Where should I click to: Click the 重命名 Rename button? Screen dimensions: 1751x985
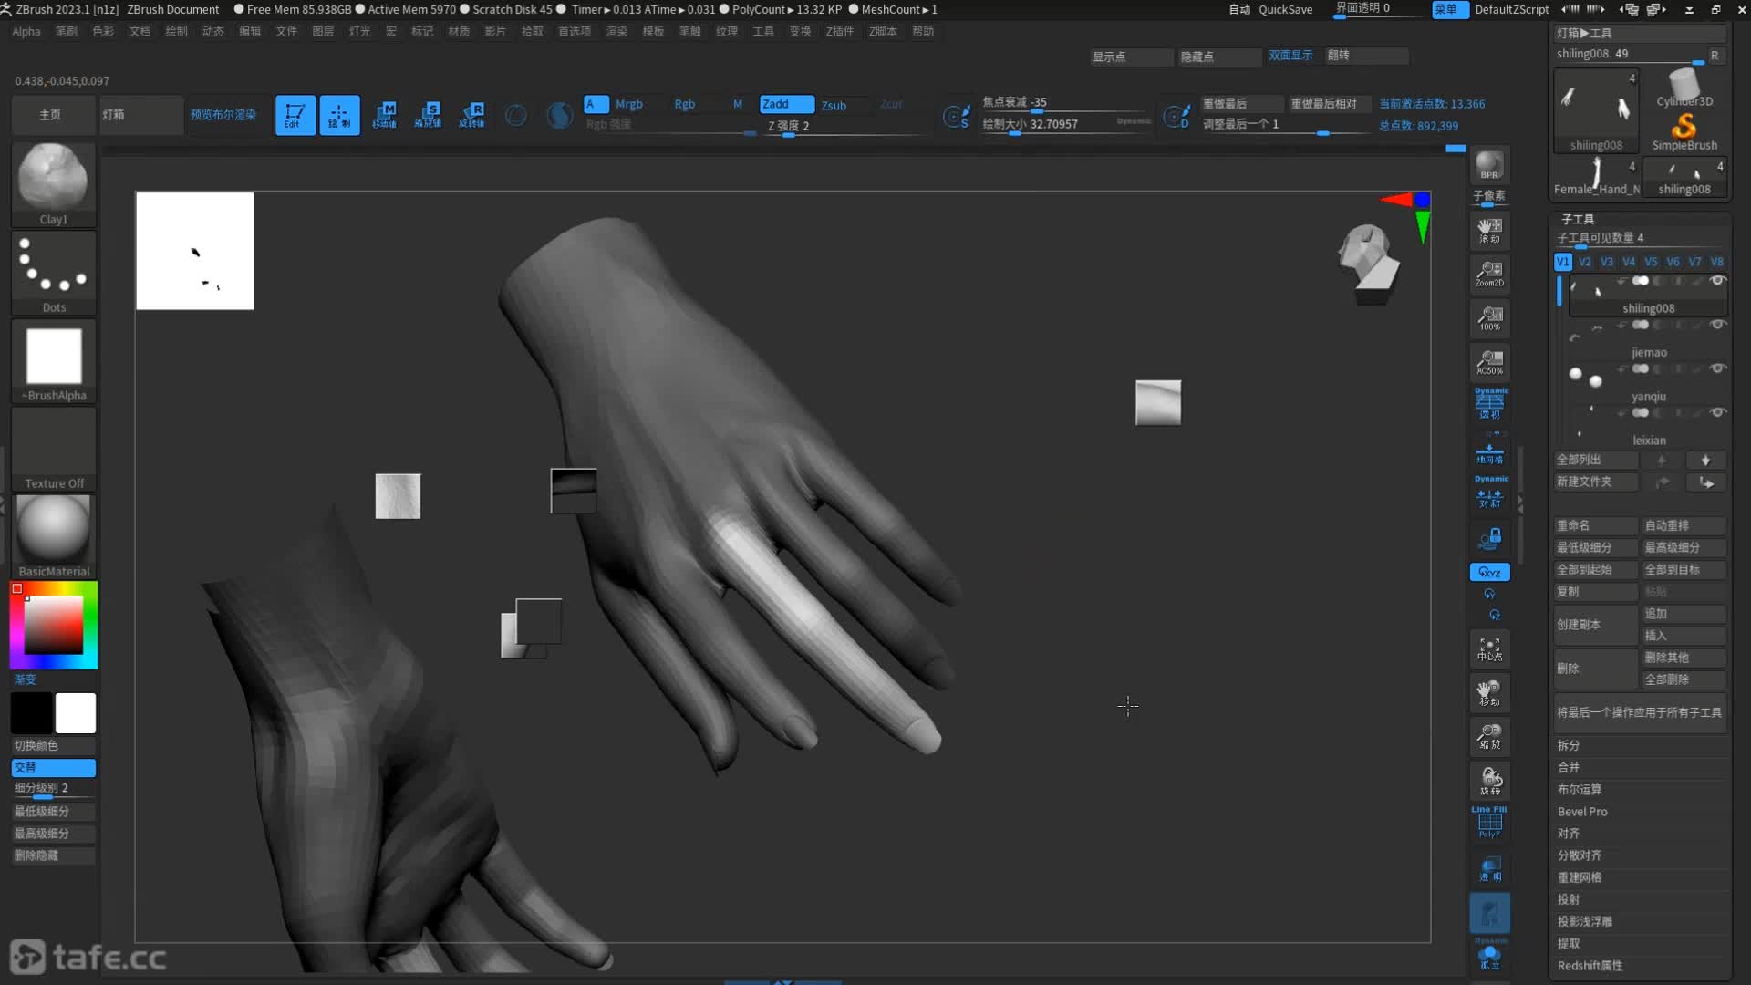pos(1595,525)
